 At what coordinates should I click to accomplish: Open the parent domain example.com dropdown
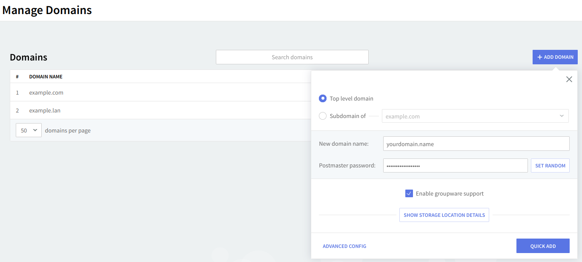pos(475,116)
